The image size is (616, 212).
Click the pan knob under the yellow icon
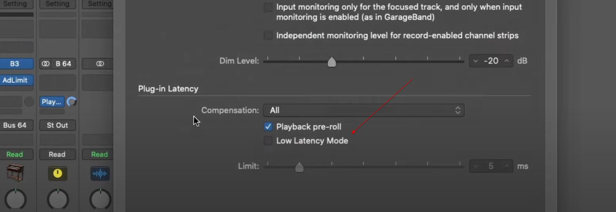click(x=58, y=199)
